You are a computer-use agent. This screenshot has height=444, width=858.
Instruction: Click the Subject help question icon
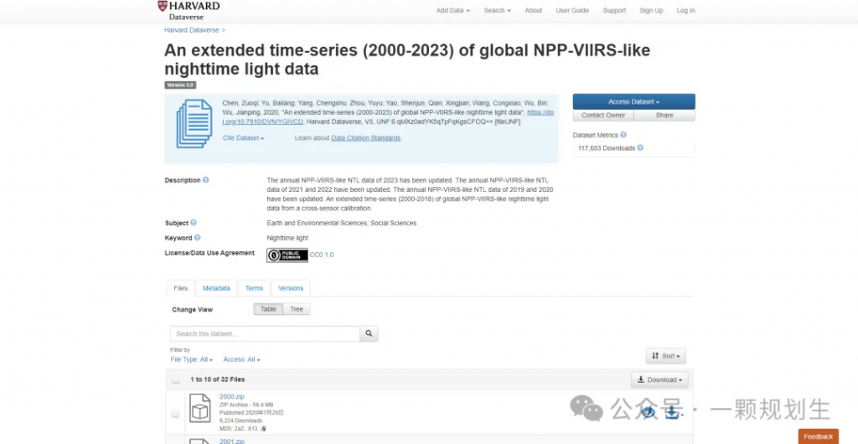(x=194, y=223)
